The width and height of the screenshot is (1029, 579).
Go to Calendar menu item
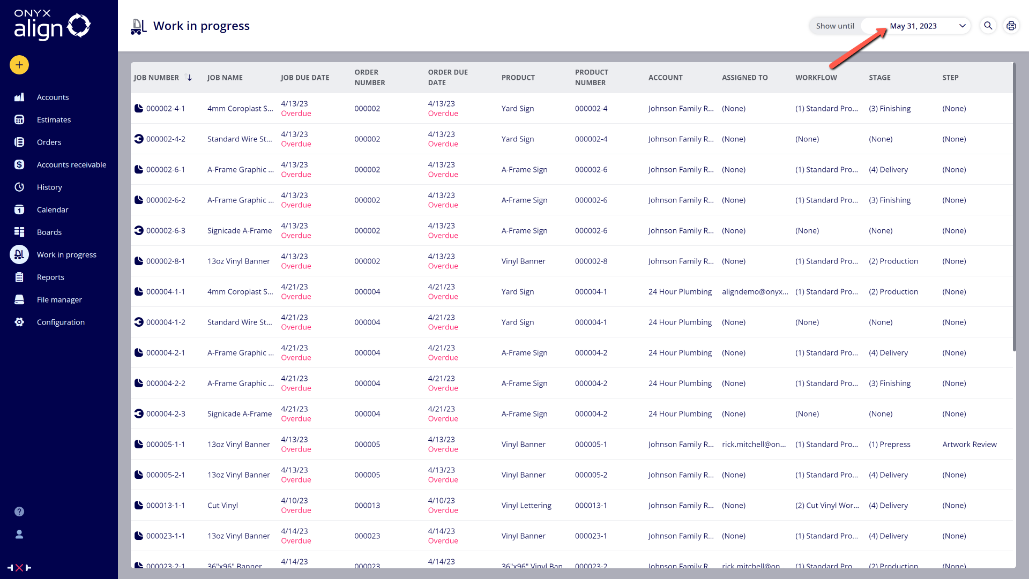[53, 209]
